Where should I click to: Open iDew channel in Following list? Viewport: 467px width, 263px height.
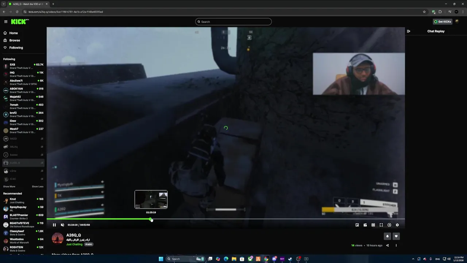click(23, 122)
